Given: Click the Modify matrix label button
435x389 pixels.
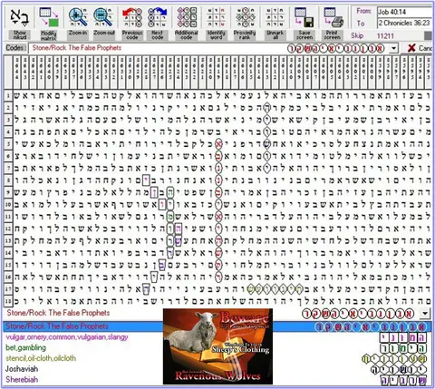Looking at the screenshot, I should 48,35.
